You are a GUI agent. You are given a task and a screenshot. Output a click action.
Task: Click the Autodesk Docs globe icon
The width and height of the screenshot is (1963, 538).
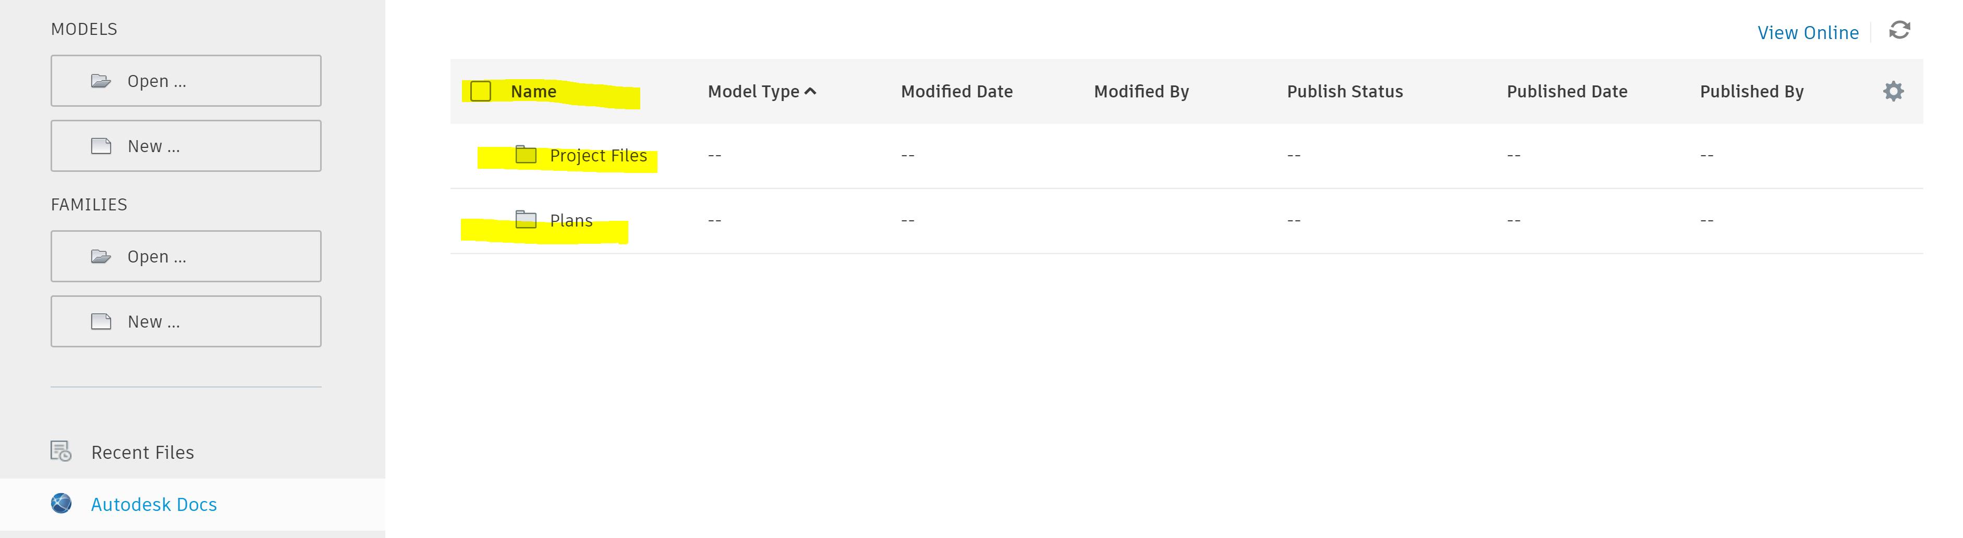tap(62, 504)
